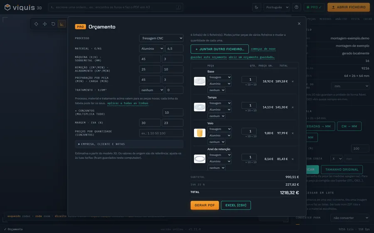Switch to the Análise tab
Image resolution: width=374 pixels, height=233 pixels.
point(341,19)
